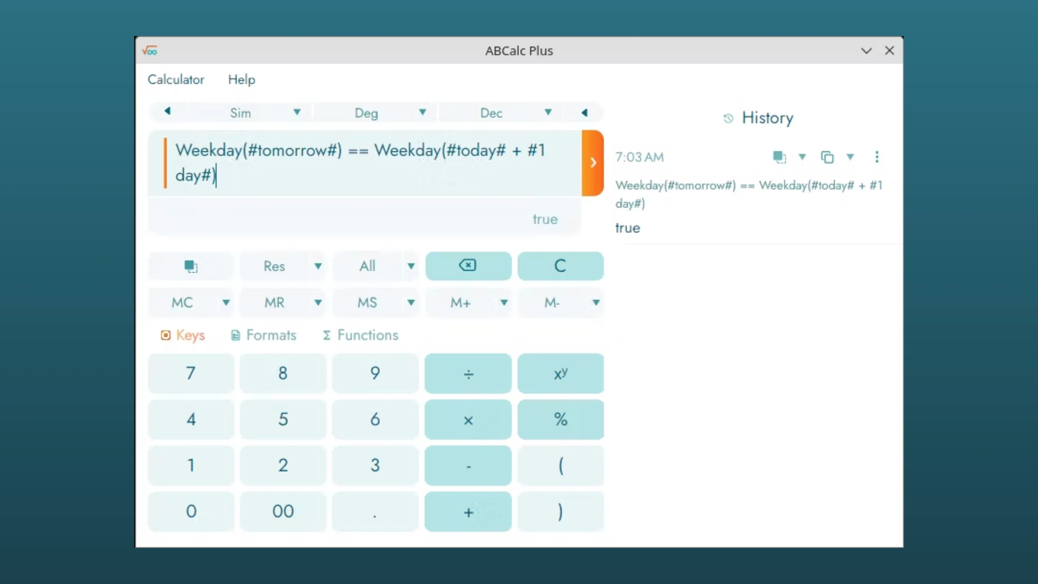This screenshot has height=584, width=1038.
Task: Click the history entry copy icon
Action: (x=827, y=157)
